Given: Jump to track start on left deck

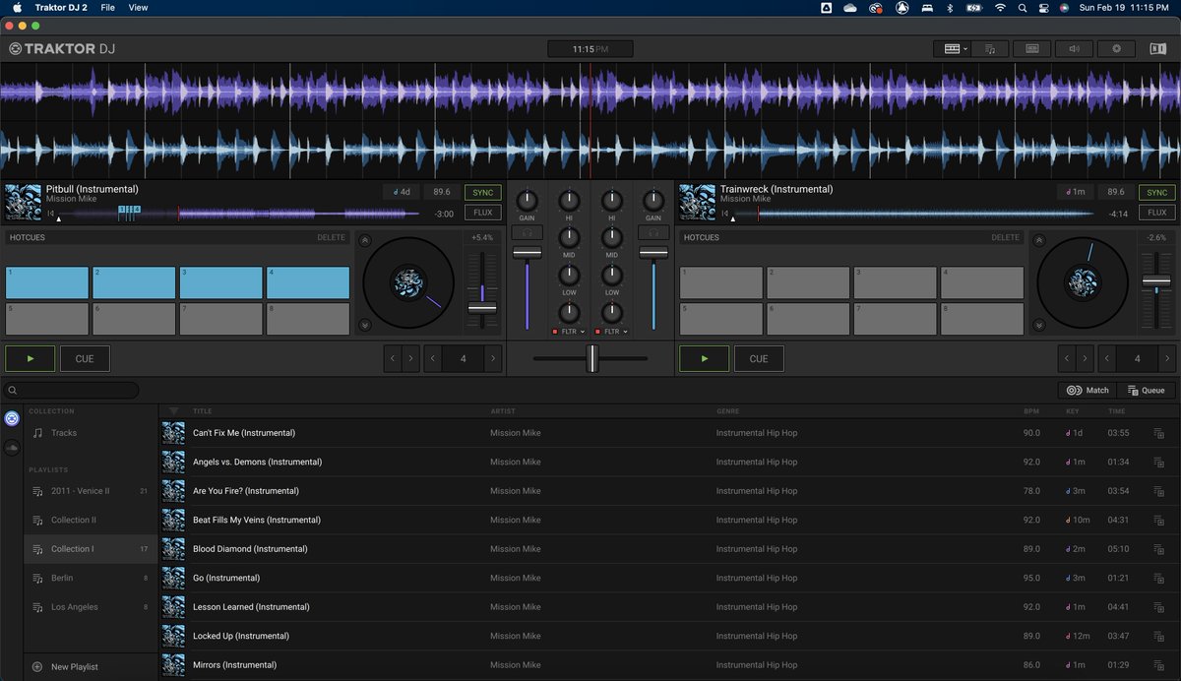Looking at the screenshot, I should click(51, 213).
